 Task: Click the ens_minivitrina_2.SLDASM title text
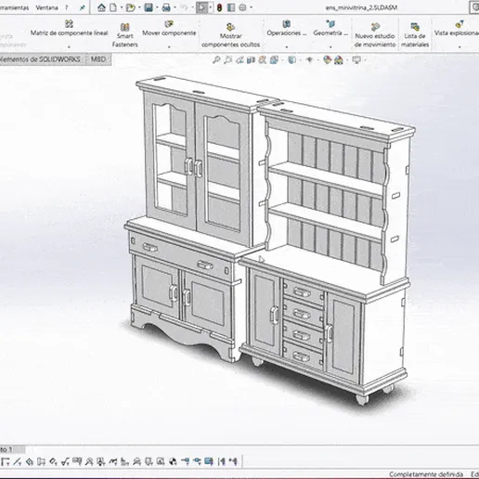coord(361,7)
